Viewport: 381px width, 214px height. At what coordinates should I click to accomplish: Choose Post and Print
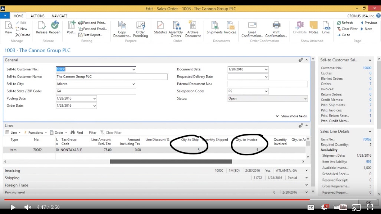coord(92,23)
